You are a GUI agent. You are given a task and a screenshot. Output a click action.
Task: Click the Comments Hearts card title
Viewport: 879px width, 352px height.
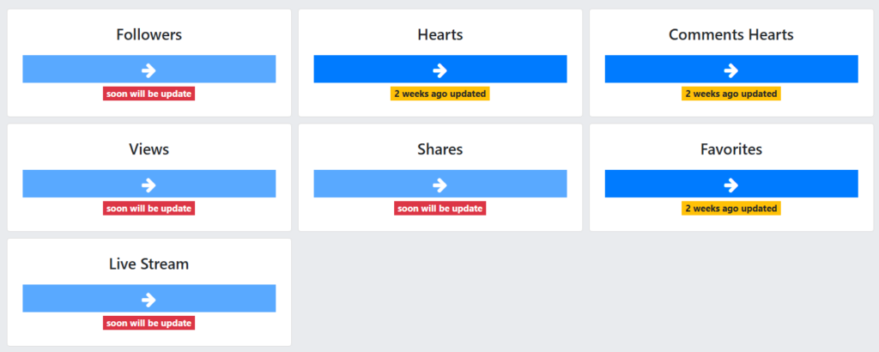coord(731,35)
